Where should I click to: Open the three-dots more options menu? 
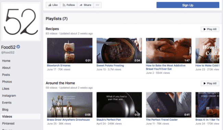coord(97,5)
